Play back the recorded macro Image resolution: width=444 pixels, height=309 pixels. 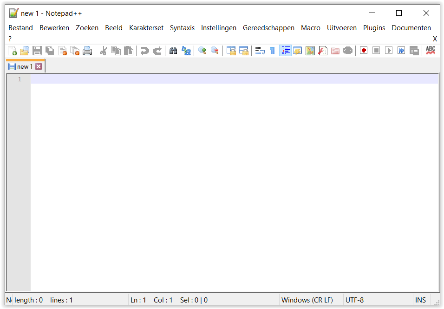[389, 51]
